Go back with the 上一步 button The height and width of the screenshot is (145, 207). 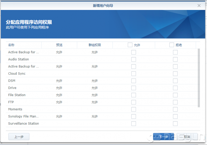click(x=19, y=137)
